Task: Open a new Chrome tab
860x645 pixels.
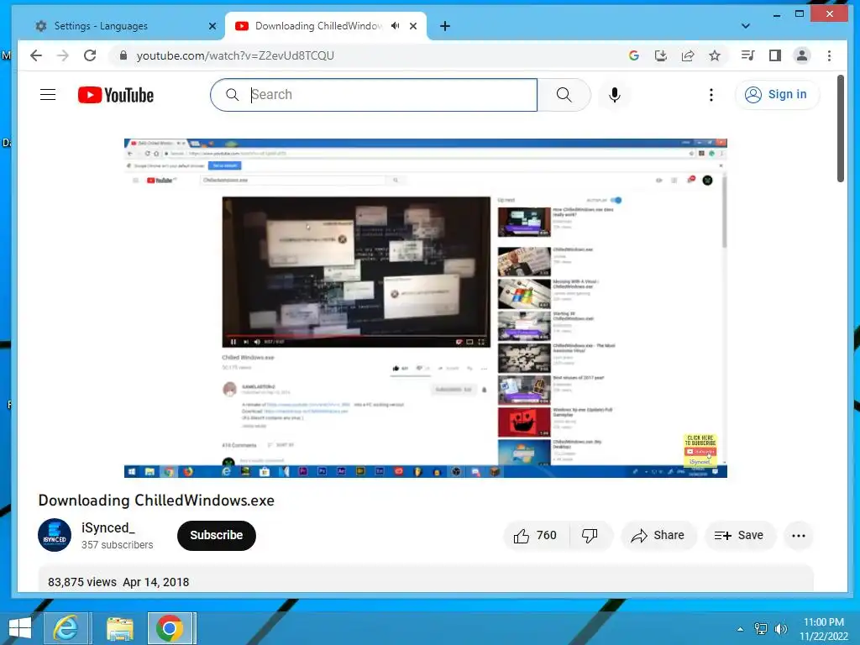Action: click(445, 26)
